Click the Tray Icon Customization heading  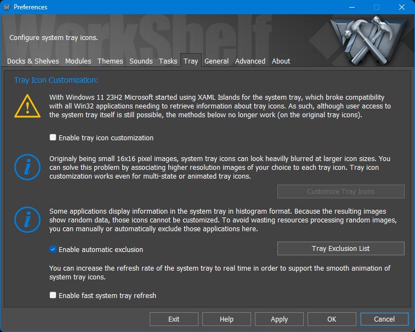tap(56, 80)
